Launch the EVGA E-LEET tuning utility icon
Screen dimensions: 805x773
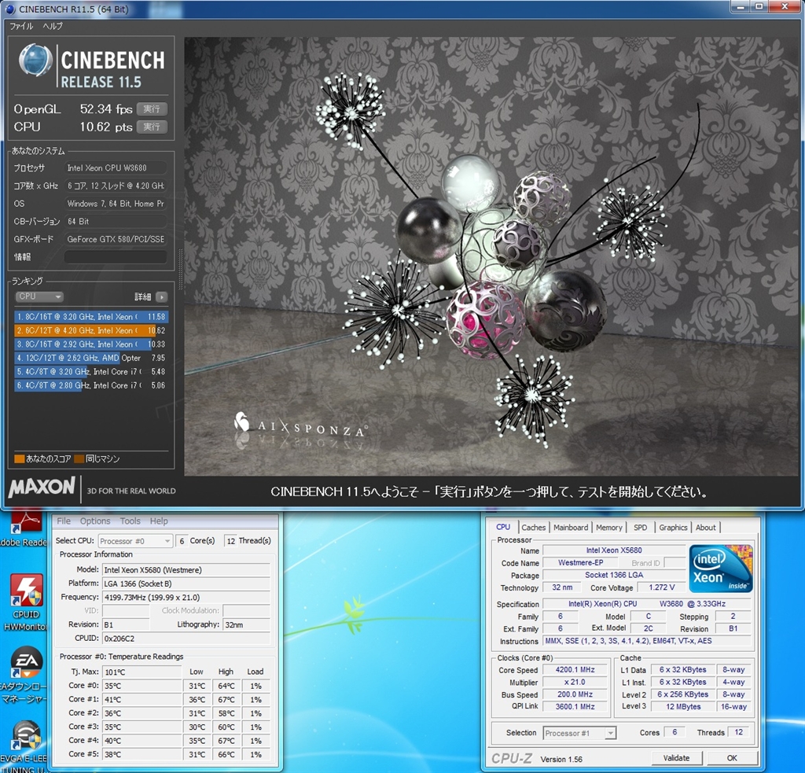(x=25, y=735)
